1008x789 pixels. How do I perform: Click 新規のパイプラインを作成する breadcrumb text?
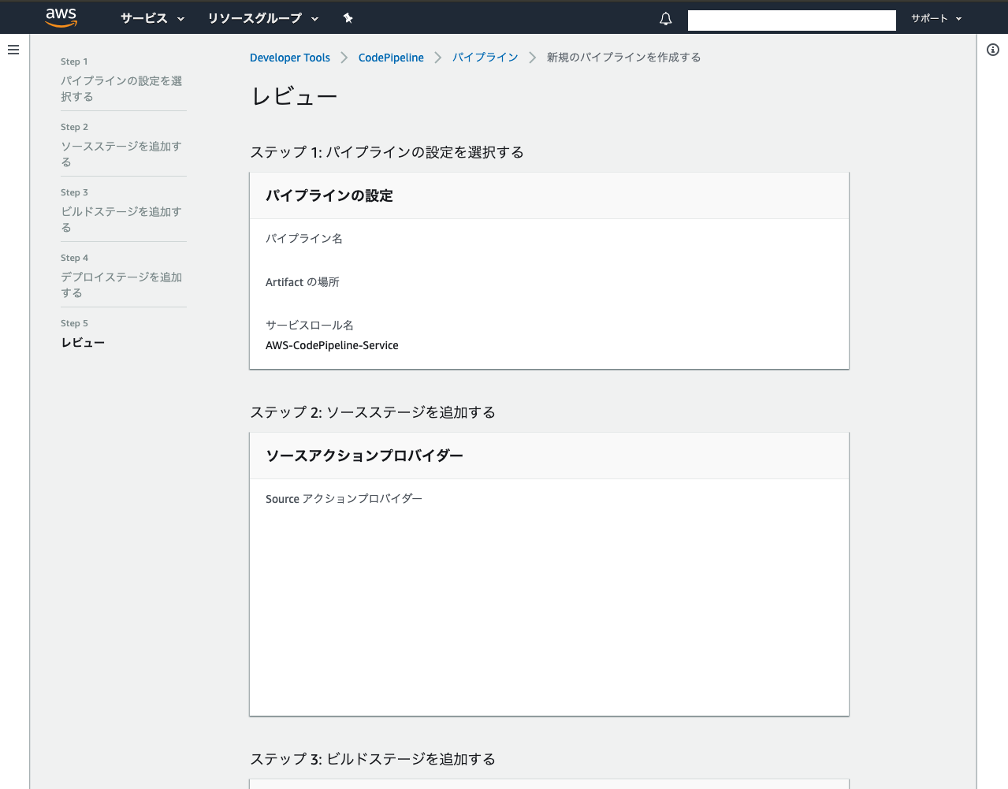click(x=623, y=57)
